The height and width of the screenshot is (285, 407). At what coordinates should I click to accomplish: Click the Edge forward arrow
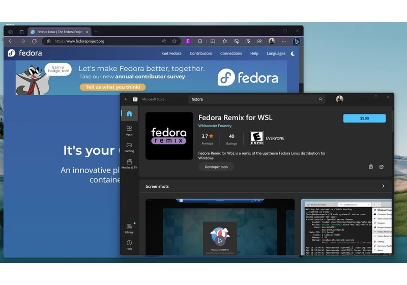[x=23, y=41]
